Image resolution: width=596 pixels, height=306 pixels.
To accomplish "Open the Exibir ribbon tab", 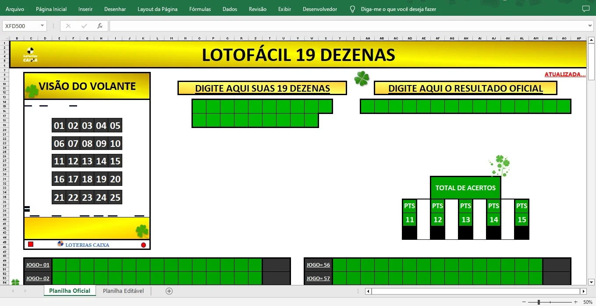I will (284, 9).
